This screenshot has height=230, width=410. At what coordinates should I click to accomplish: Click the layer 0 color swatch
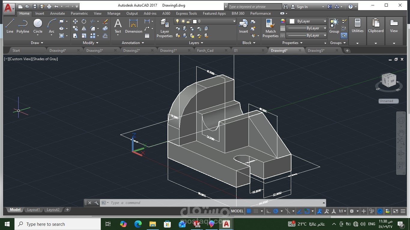pyautogui.click(x=194, y=21)
